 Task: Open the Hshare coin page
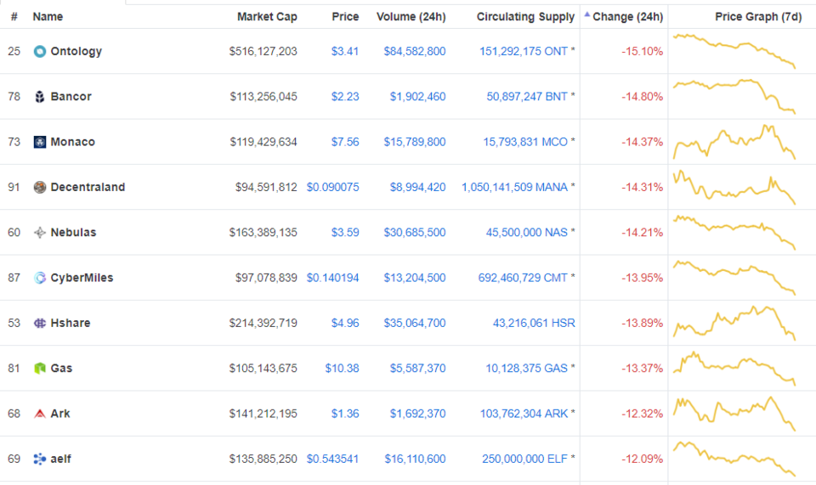click(x=71, y=323)
